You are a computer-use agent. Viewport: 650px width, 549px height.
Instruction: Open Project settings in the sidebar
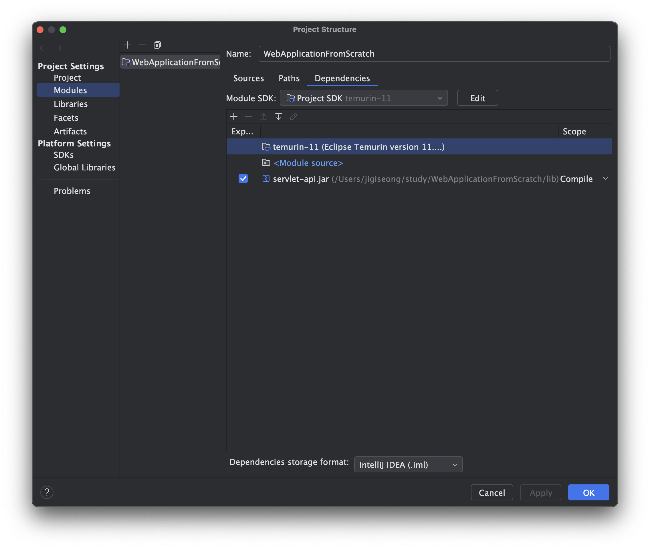[x=67, y=77]
